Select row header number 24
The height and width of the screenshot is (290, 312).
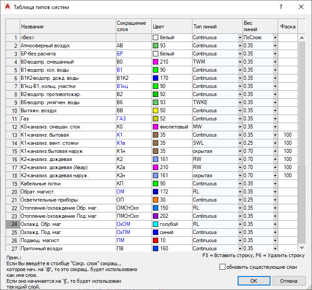point(13,224)
